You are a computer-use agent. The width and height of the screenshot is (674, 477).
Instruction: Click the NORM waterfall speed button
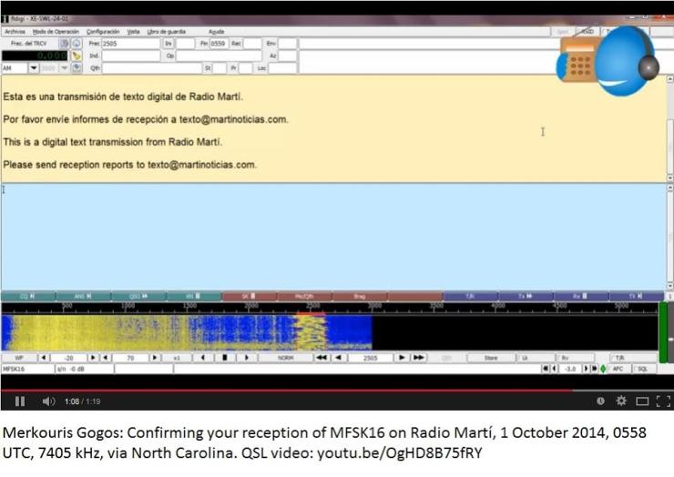286,358
